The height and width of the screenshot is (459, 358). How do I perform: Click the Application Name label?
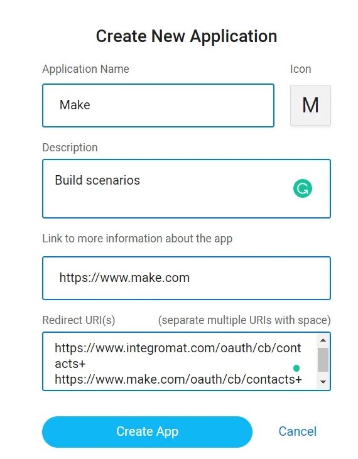[x=86, y=69]
